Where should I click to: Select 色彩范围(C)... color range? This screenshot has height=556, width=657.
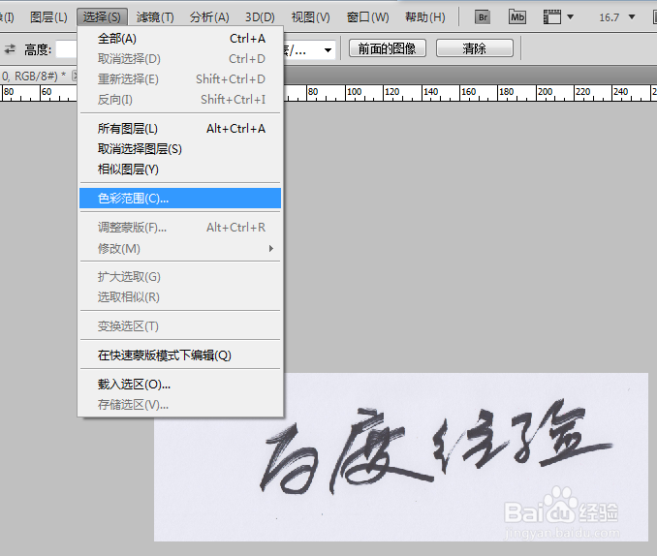pyautogui.click(x=180, y=199)
